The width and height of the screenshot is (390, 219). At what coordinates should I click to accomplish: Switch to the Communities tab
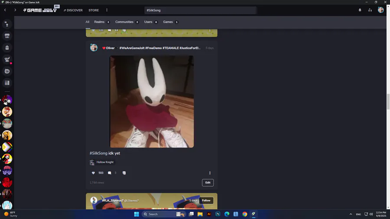pos(127,22)
